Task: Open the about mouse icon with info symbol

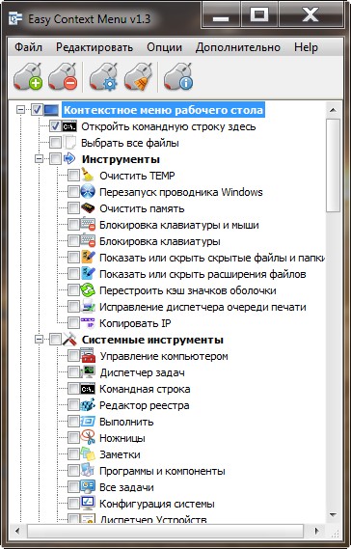Action: (x=178, y=76)
